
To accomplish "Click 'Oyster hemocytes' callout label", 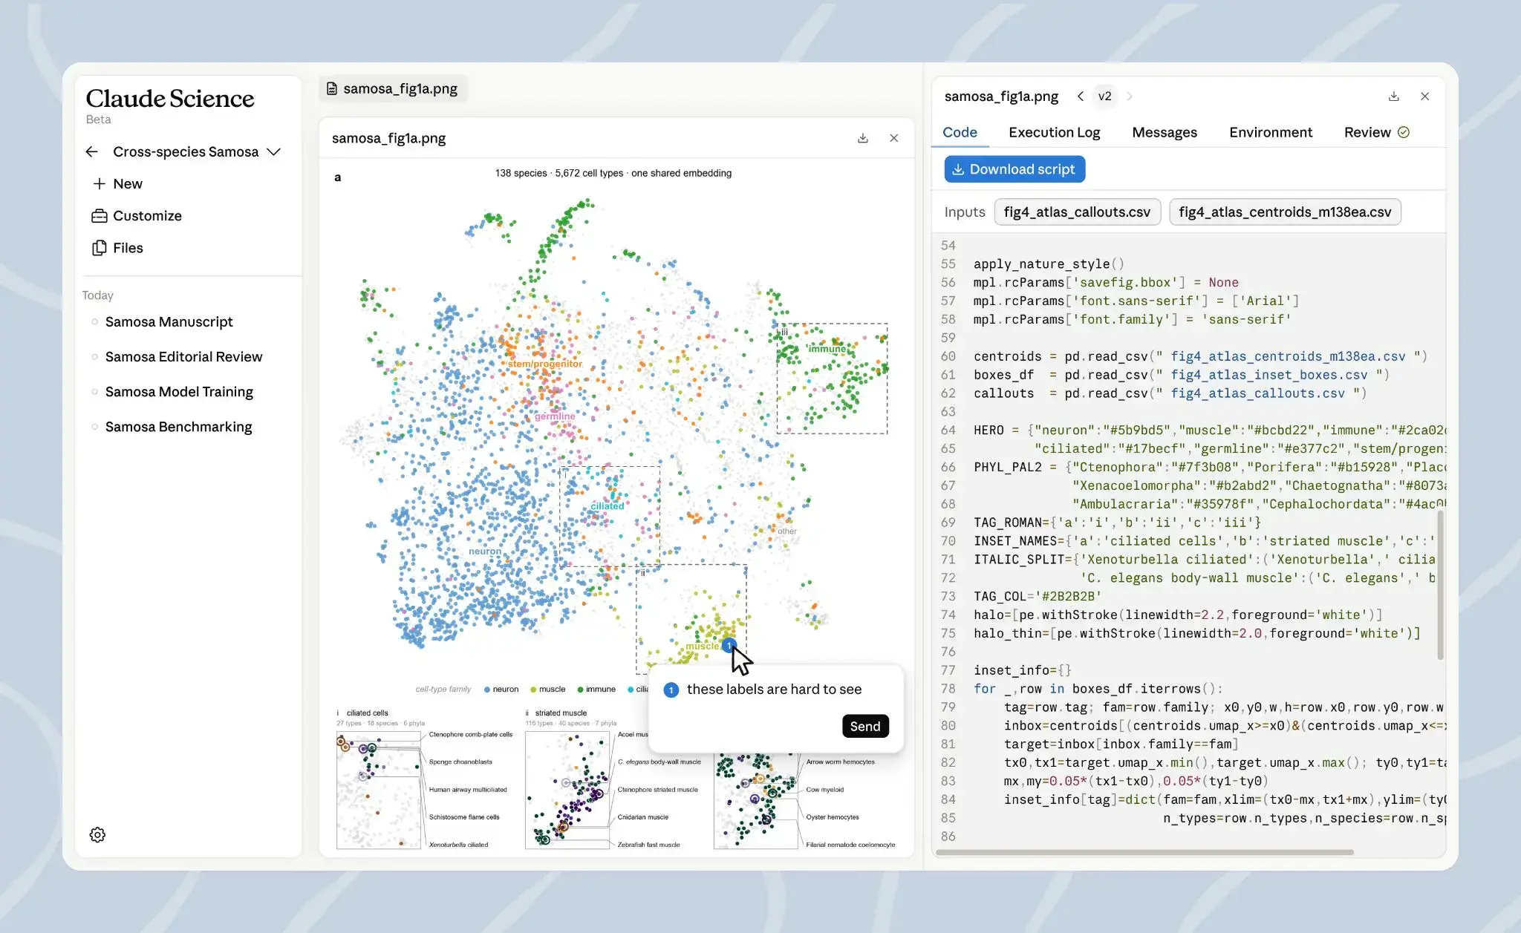I will [x=832, y=817].
